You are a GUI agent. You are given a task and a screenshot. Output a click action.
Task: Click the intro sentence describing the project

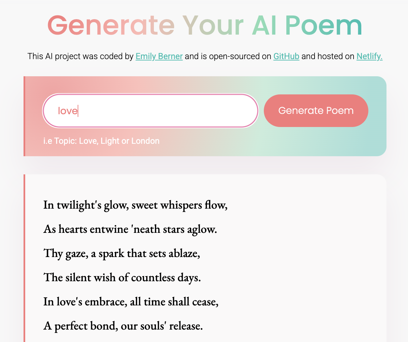tap(81, 56)
